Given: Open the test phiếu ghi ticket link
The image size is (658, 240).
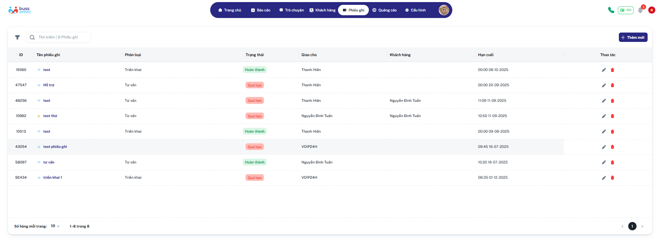Looking at the screenshot, I should click(55, 147).
